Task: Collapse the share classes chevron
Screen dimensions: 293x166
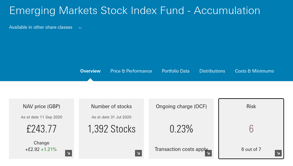Action: (80, 28)
